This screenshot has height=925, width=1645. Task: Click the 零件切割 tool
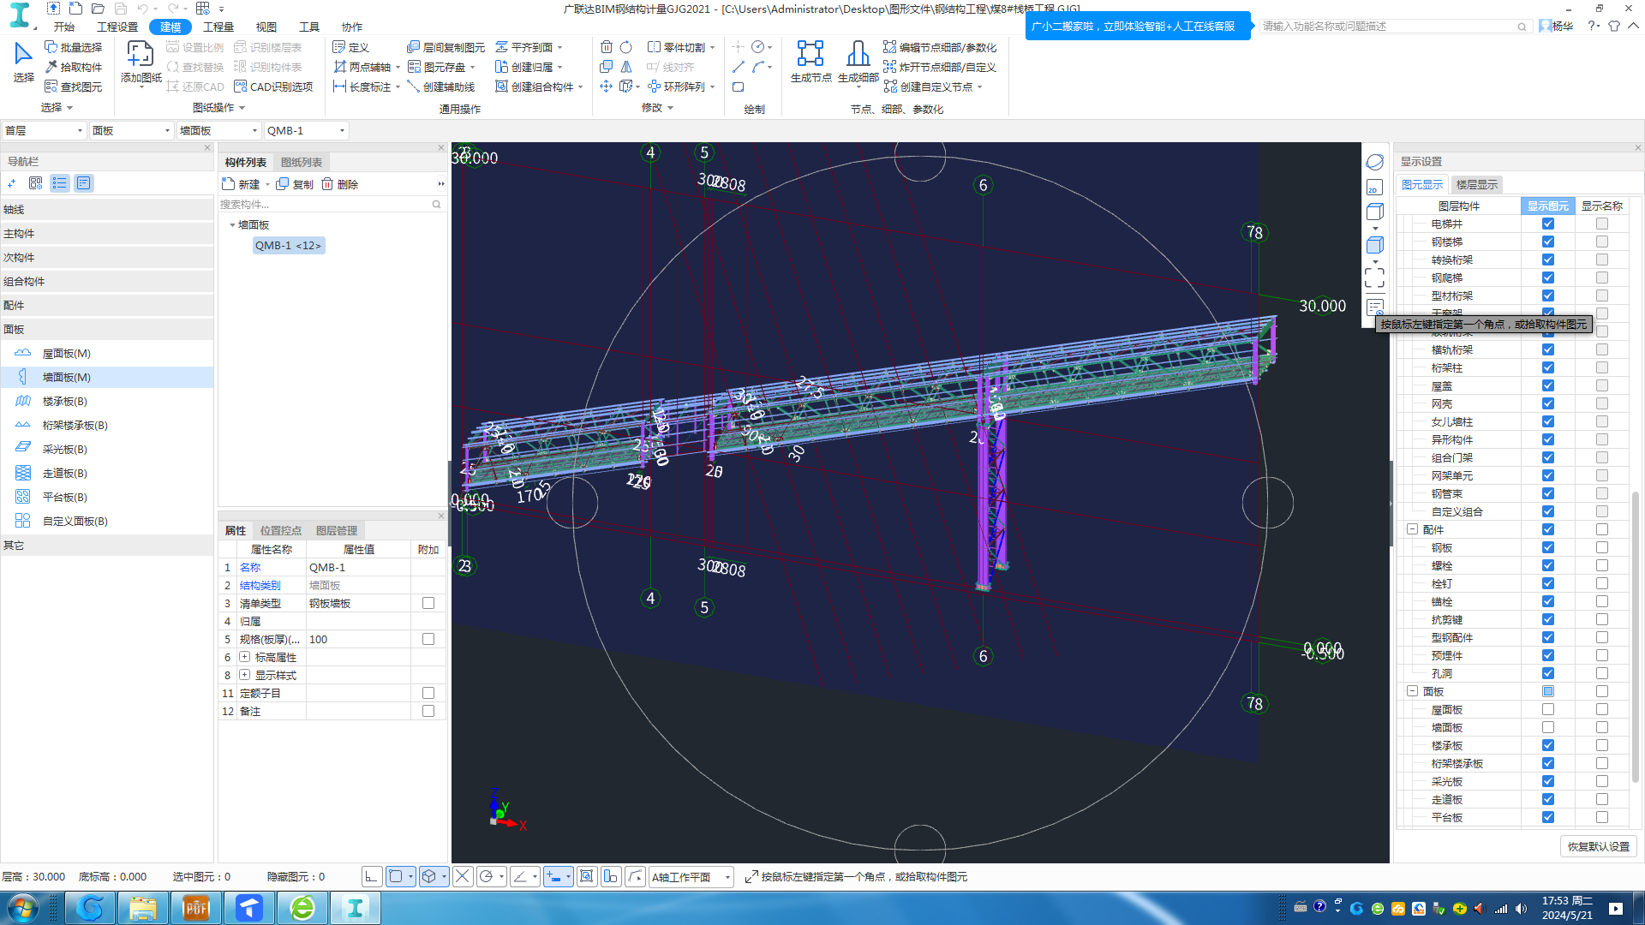coord(677,47)
